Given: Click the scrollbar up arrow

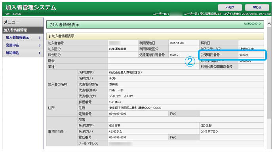Looking at the screenshot, I should (269, 24).
